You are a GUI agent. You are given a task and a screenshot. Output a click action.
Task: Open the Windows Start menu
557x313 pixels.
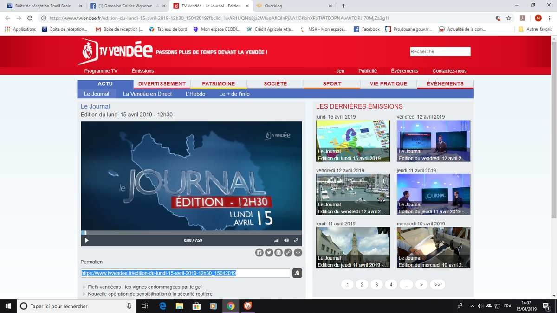[8, 306]
